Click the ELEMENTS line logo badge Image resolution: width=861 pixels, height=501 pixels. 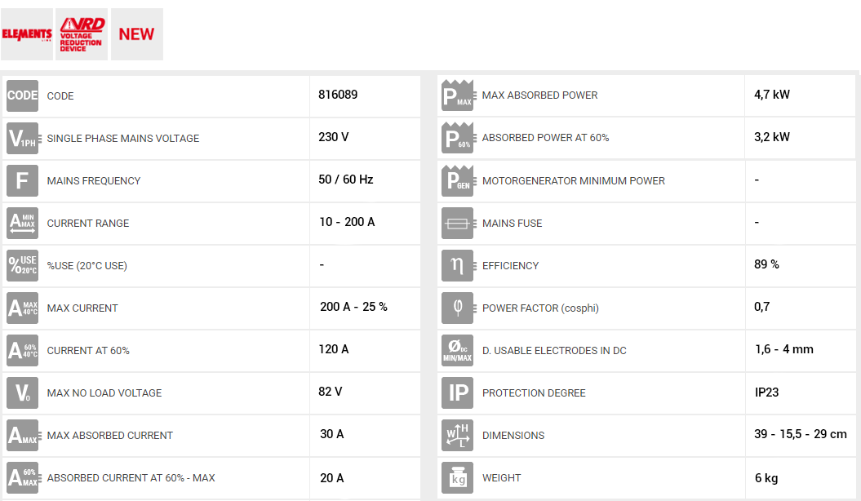pyautogui.click(x=27, y=34)
